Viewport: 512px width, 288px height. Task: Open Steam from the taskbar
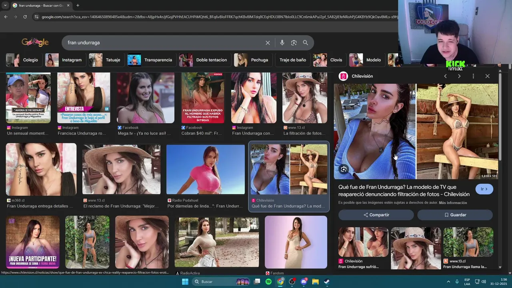coord(327,282)
